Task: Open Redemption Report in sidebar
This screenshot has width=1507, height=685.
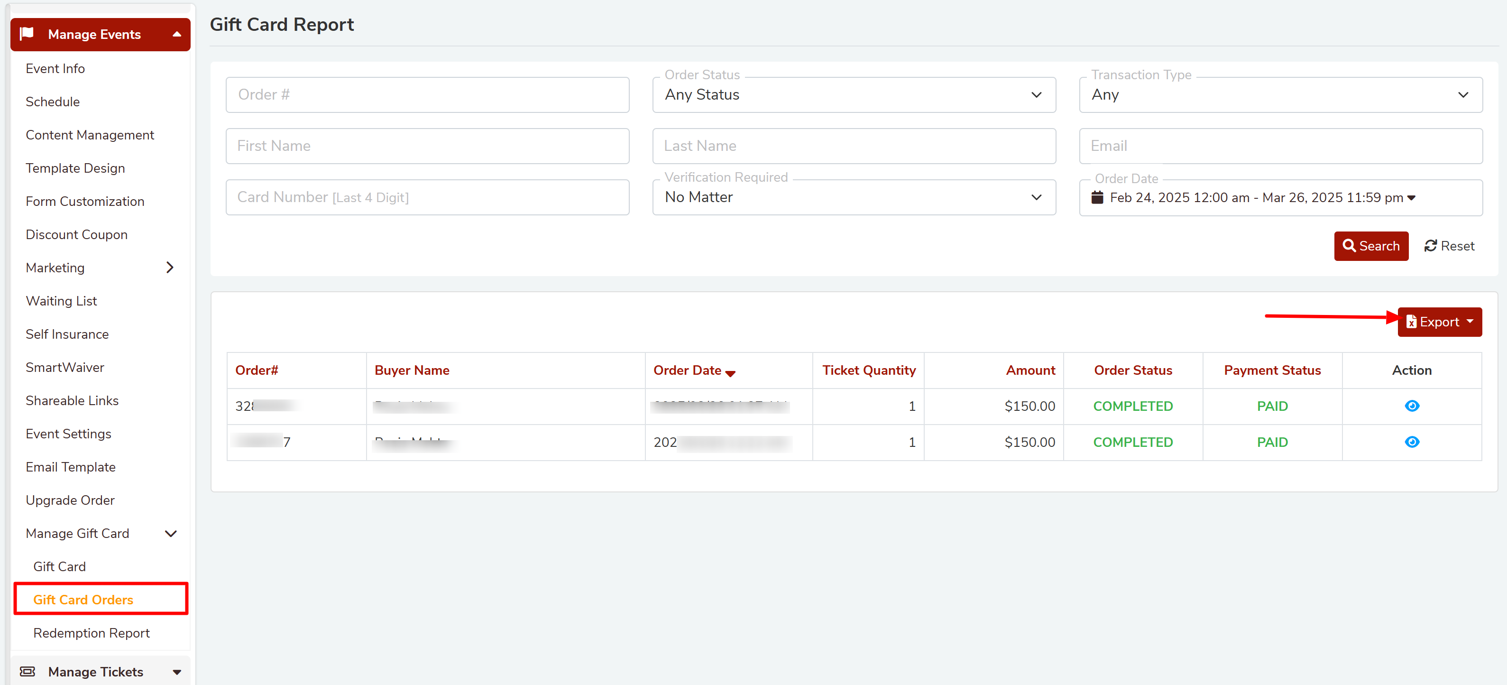Action: (91, 632)
